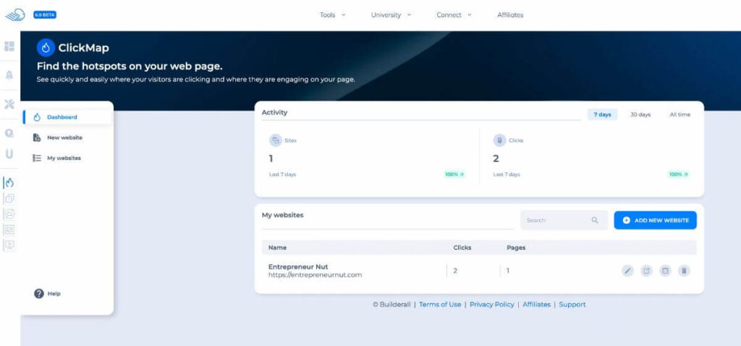Expand the Tools dropdown menu
The width and height of the screenshot is (741, 346).
(333, 14)
